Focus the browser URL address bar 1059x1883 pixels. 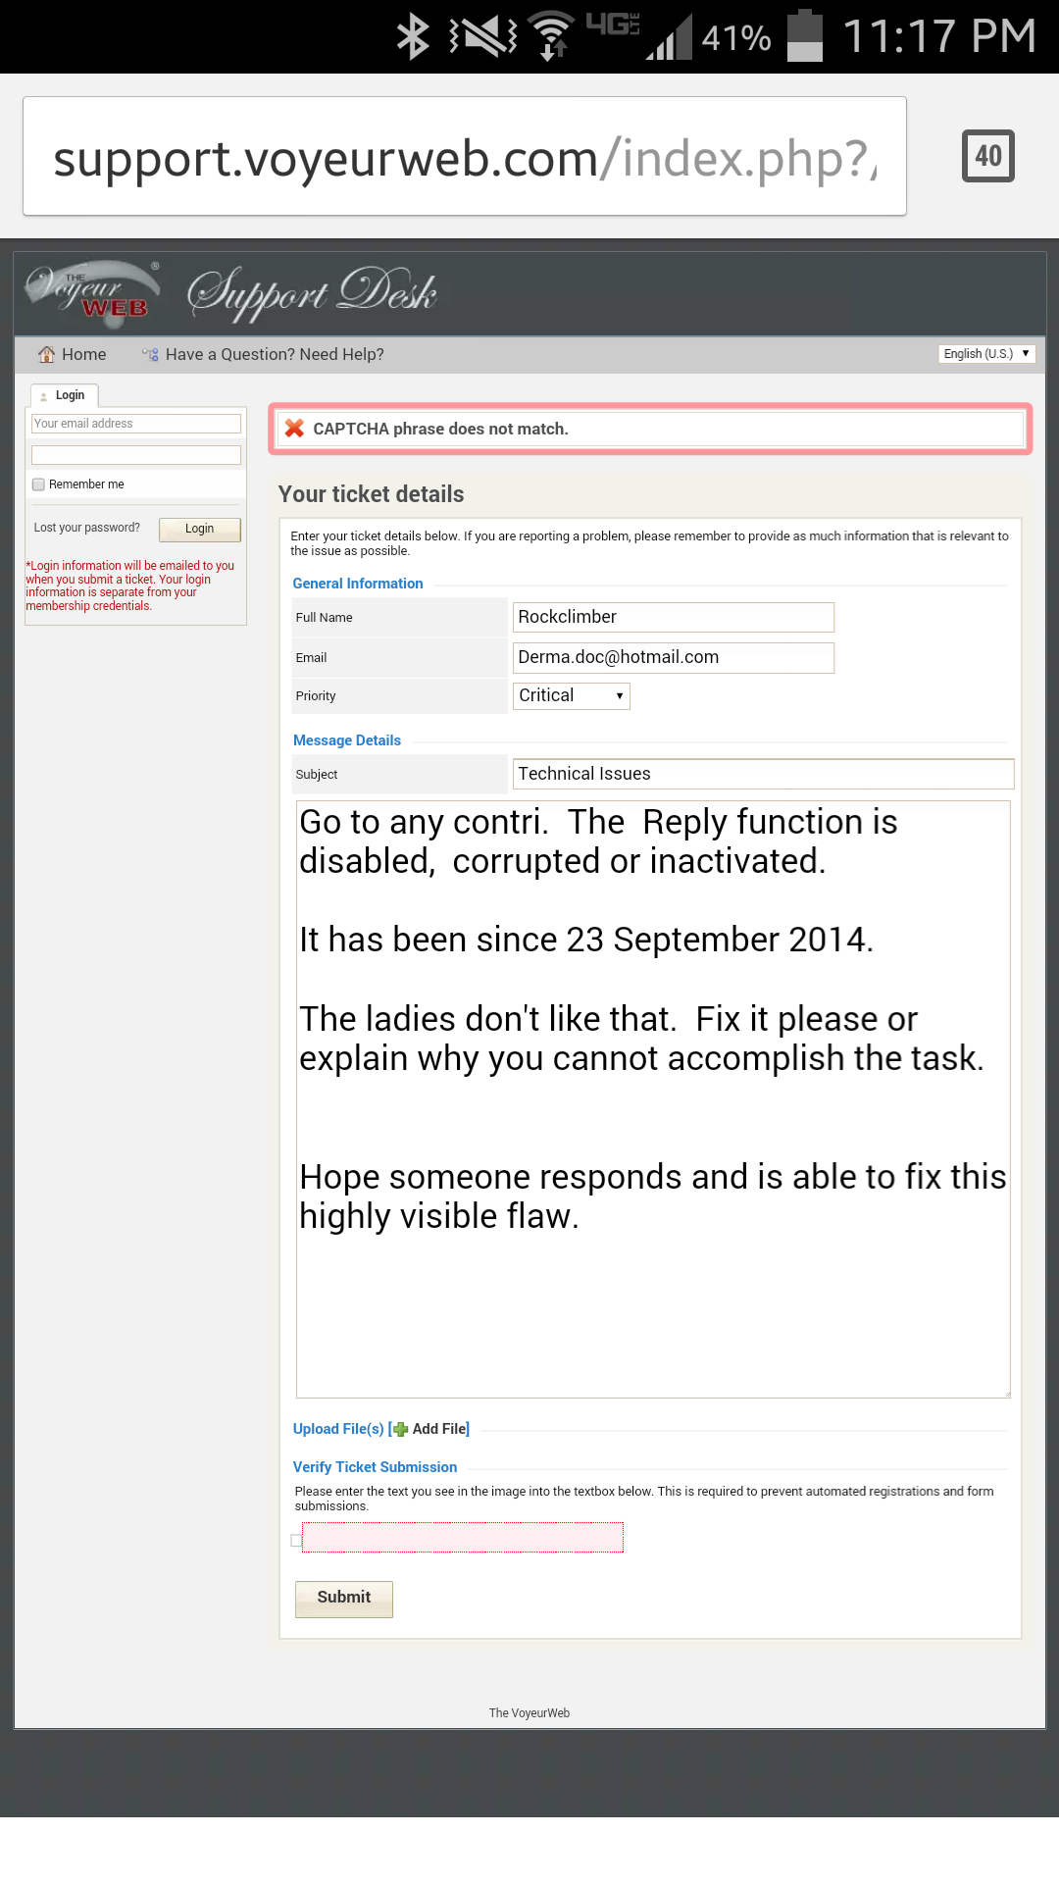pyautogui.click(x=465, y=156)
